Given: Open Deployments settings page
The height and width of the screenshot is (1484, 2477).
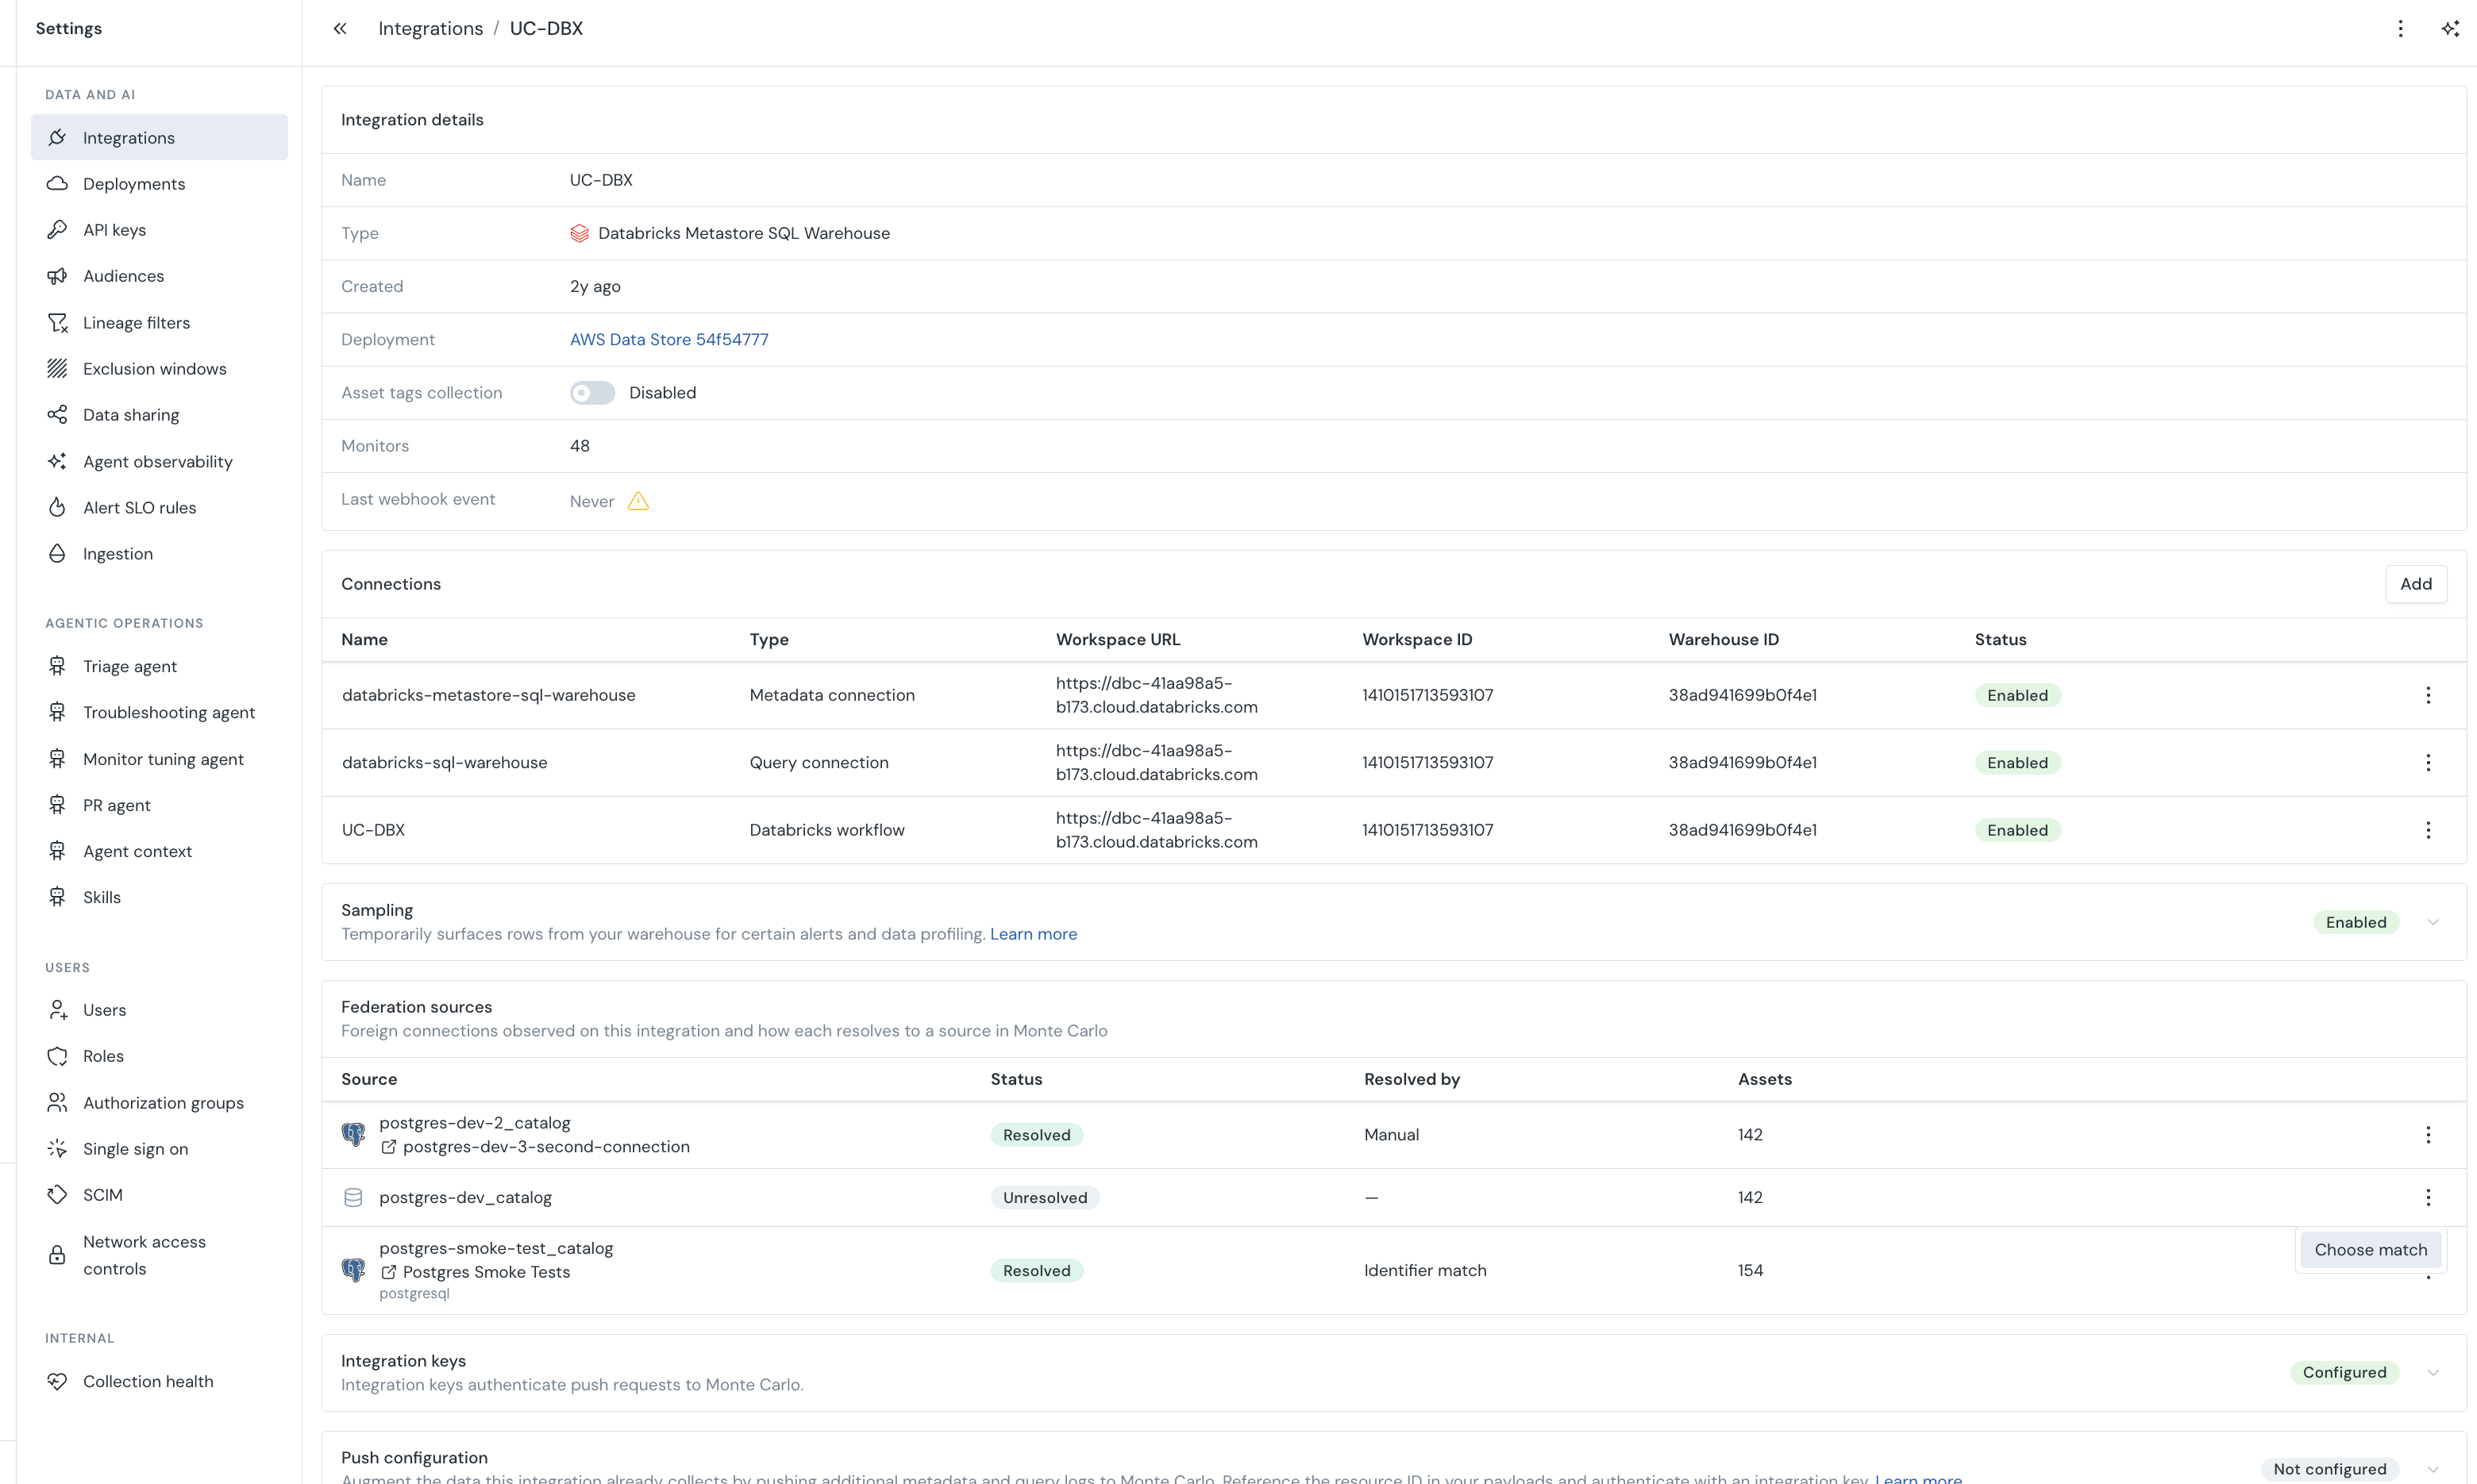Looking at the screenshot, I should pyautogui.click(x=159, y=184).
